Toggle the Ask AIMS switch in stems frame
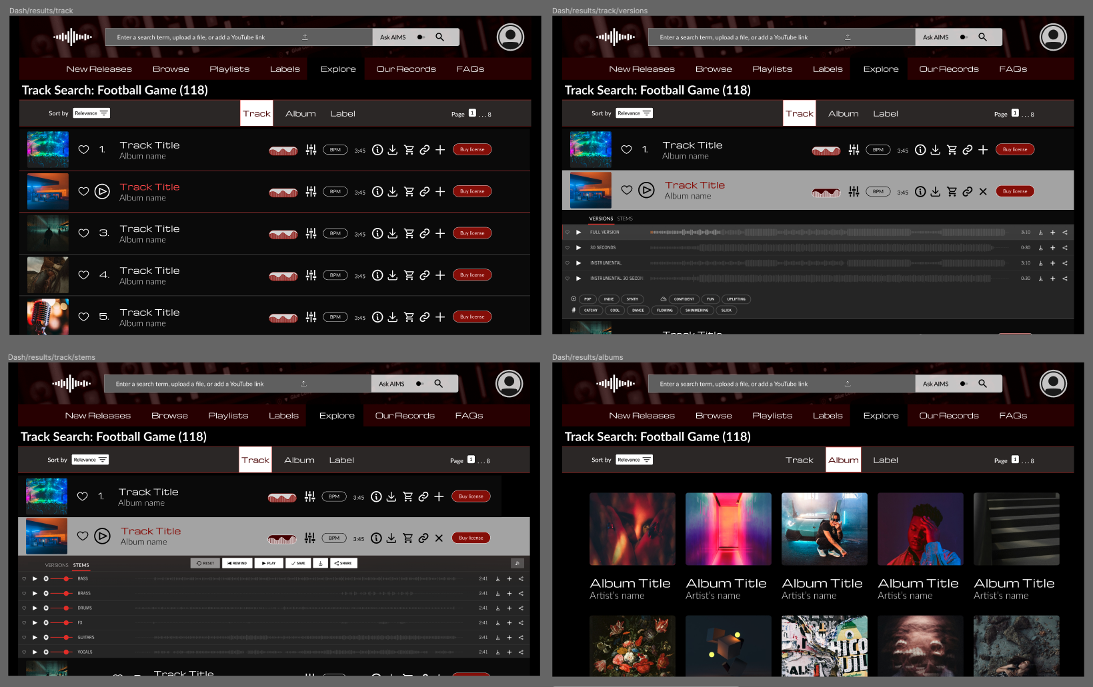 (x=419, y=384)
